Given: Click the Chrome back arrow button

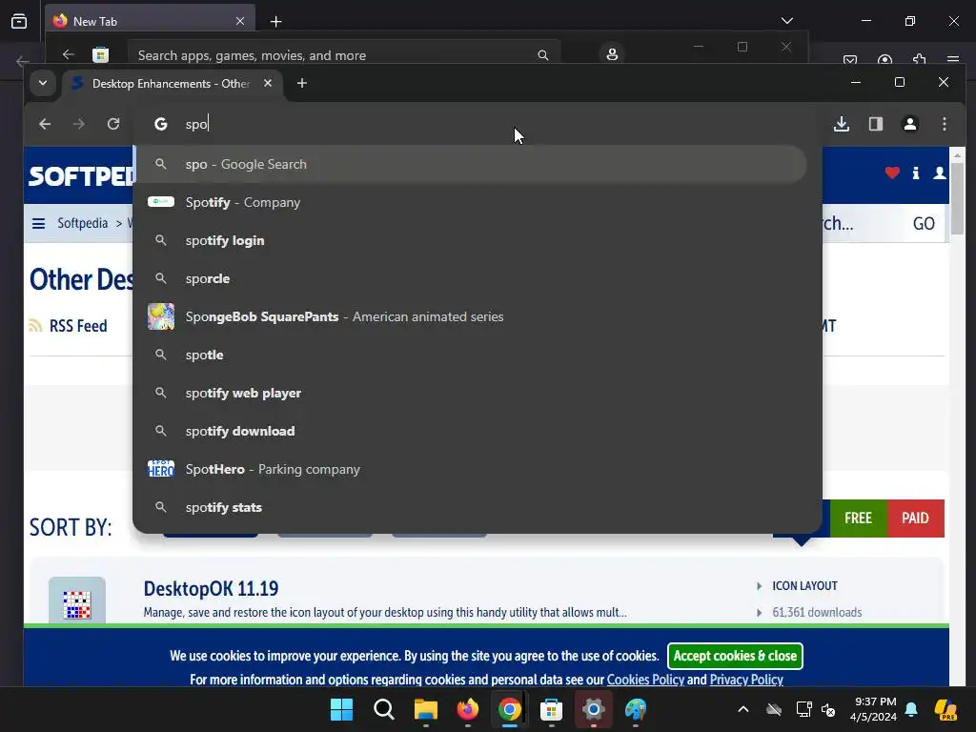Looking at the screenshot, I should [45, 124].
